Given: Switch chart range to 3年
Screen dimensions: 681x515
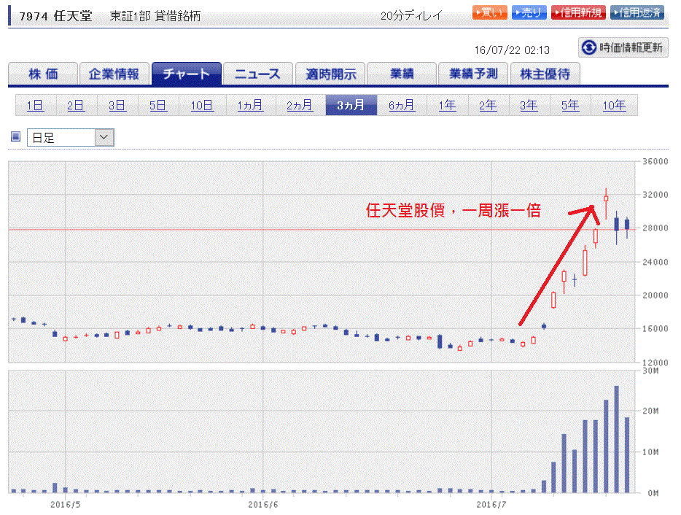Looking at the screenshot, I should point(529,105).
